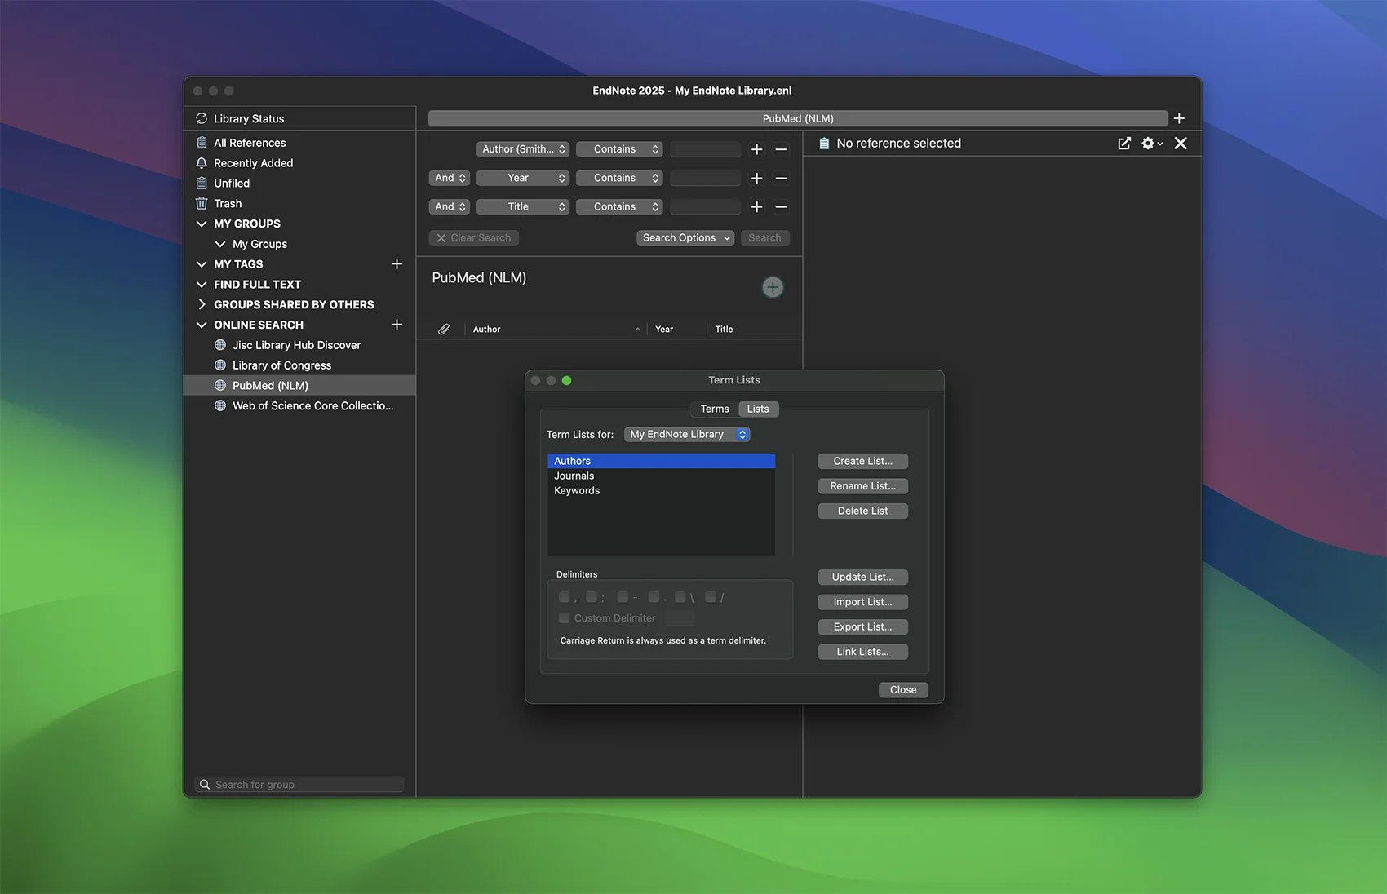
Task: Click the Author search value field
Action: 705,149
